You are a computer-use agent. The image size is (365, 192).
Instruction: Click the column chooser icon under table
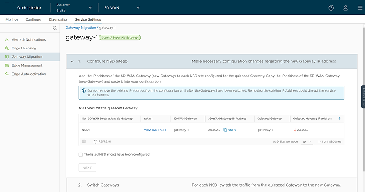pos(84,141)
